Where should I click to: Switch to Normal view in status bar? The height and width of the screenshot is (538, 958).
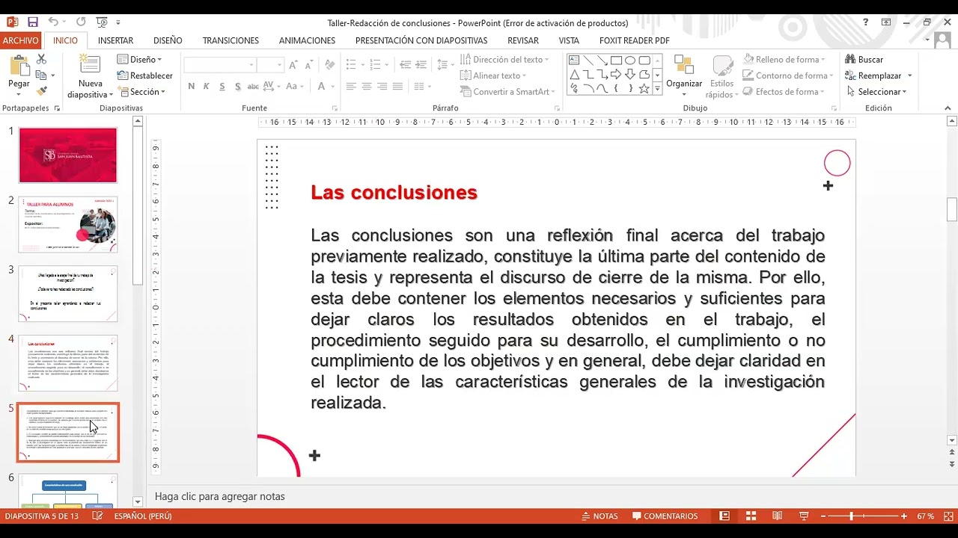[724, 516]
